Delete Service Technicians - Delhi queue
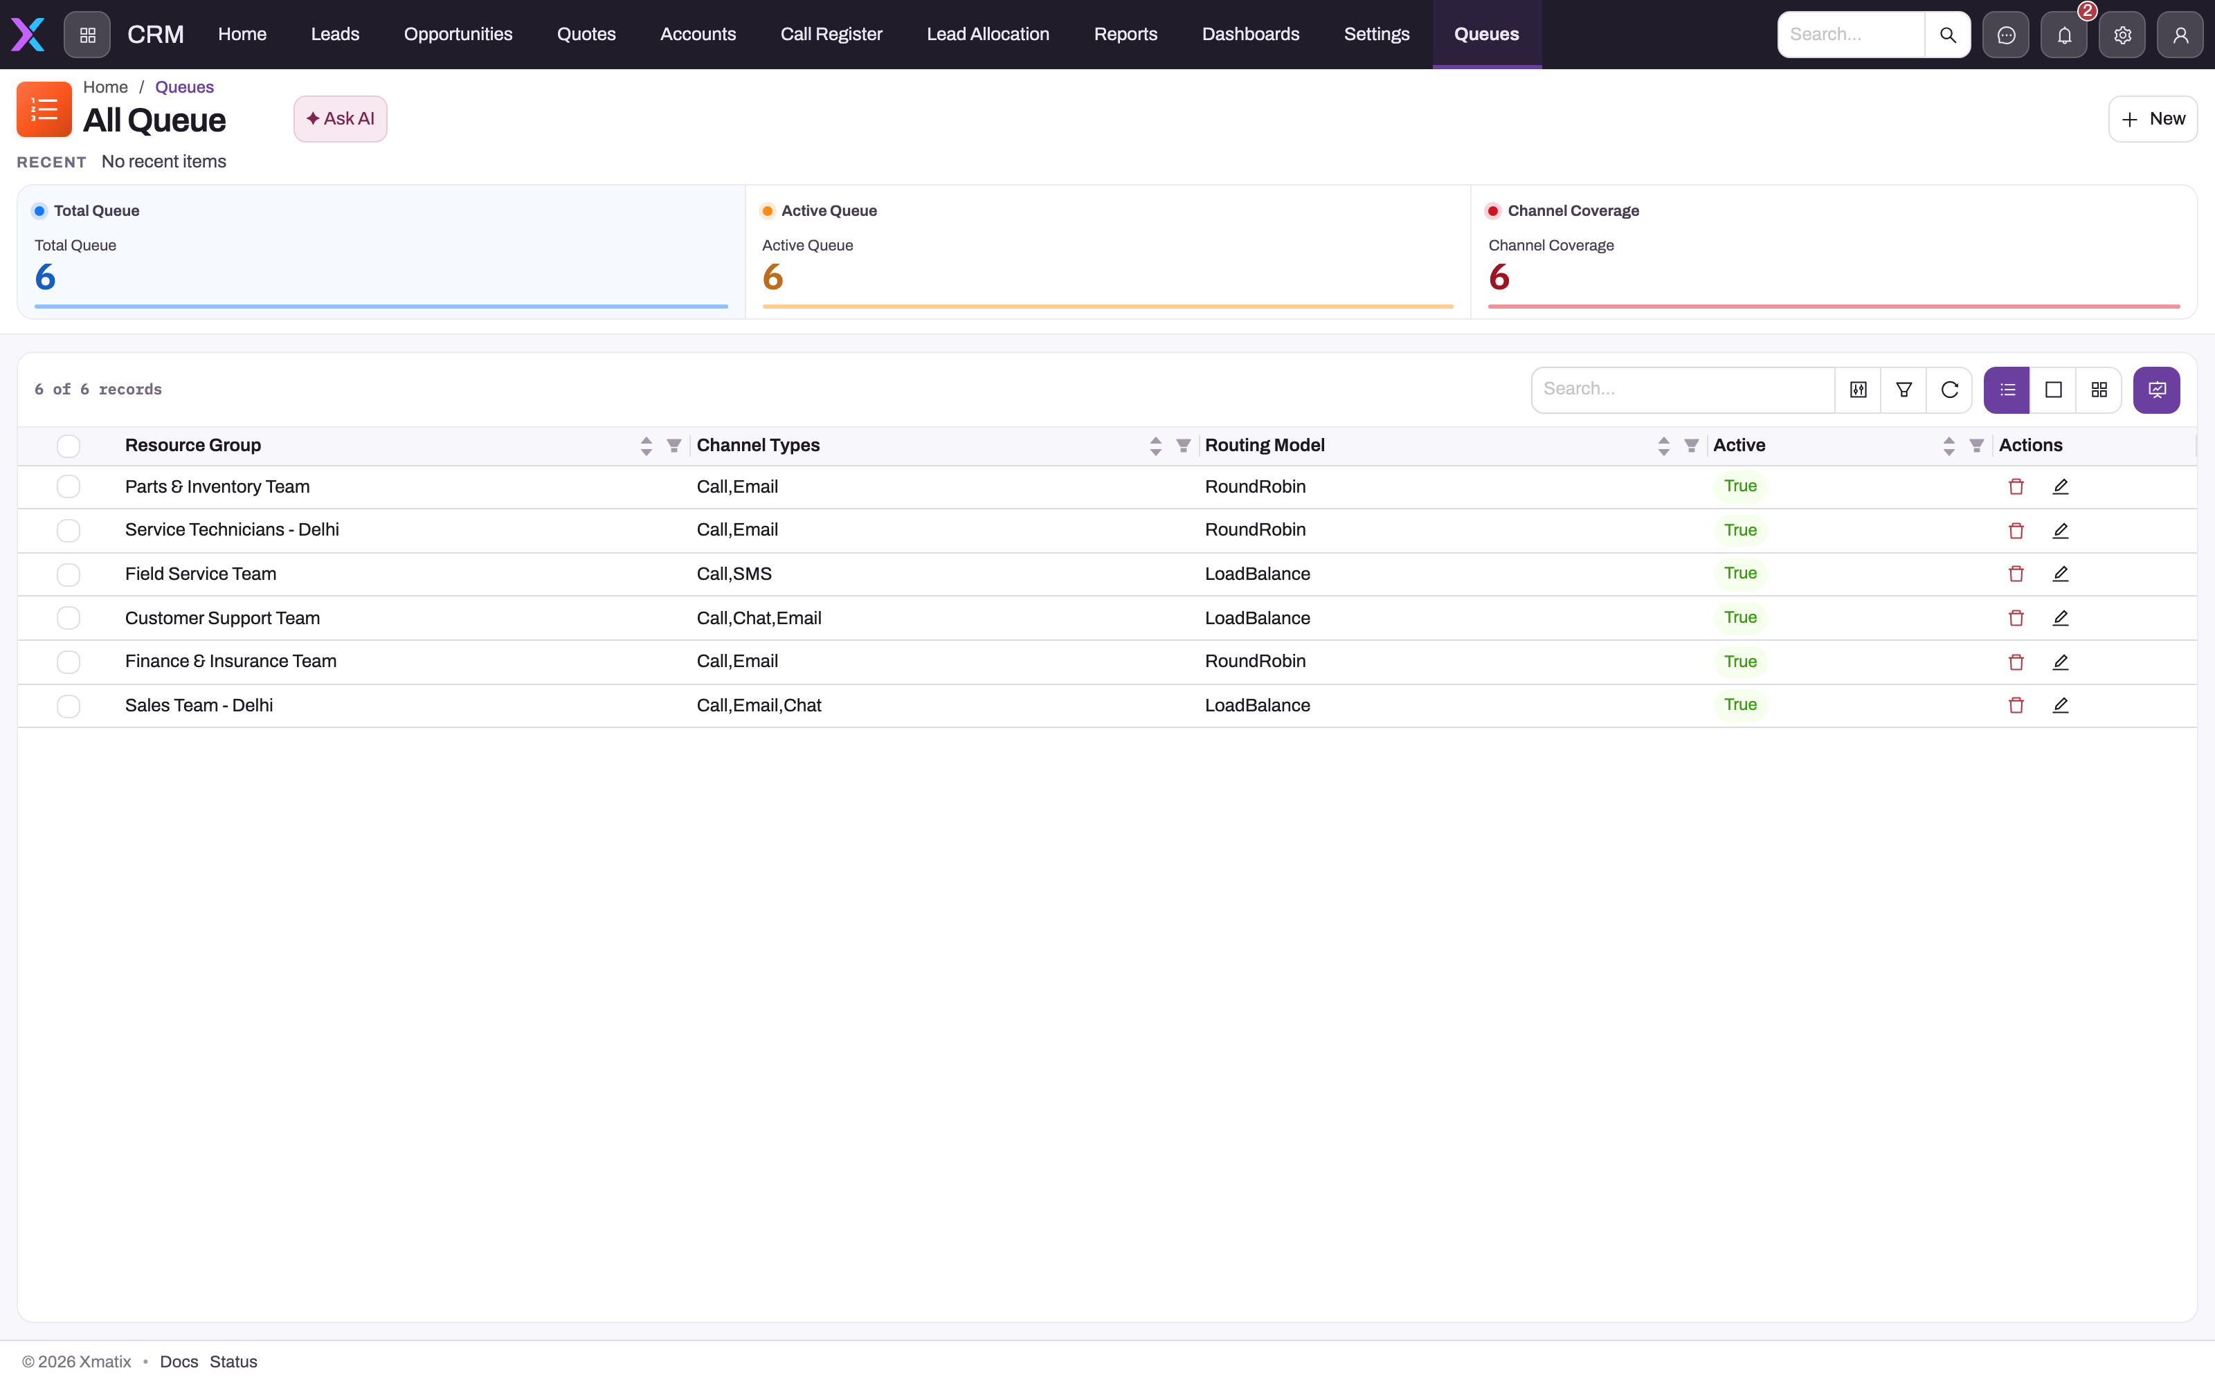The width and height of the screenshot is (2215, 1384). [2016, 531]
